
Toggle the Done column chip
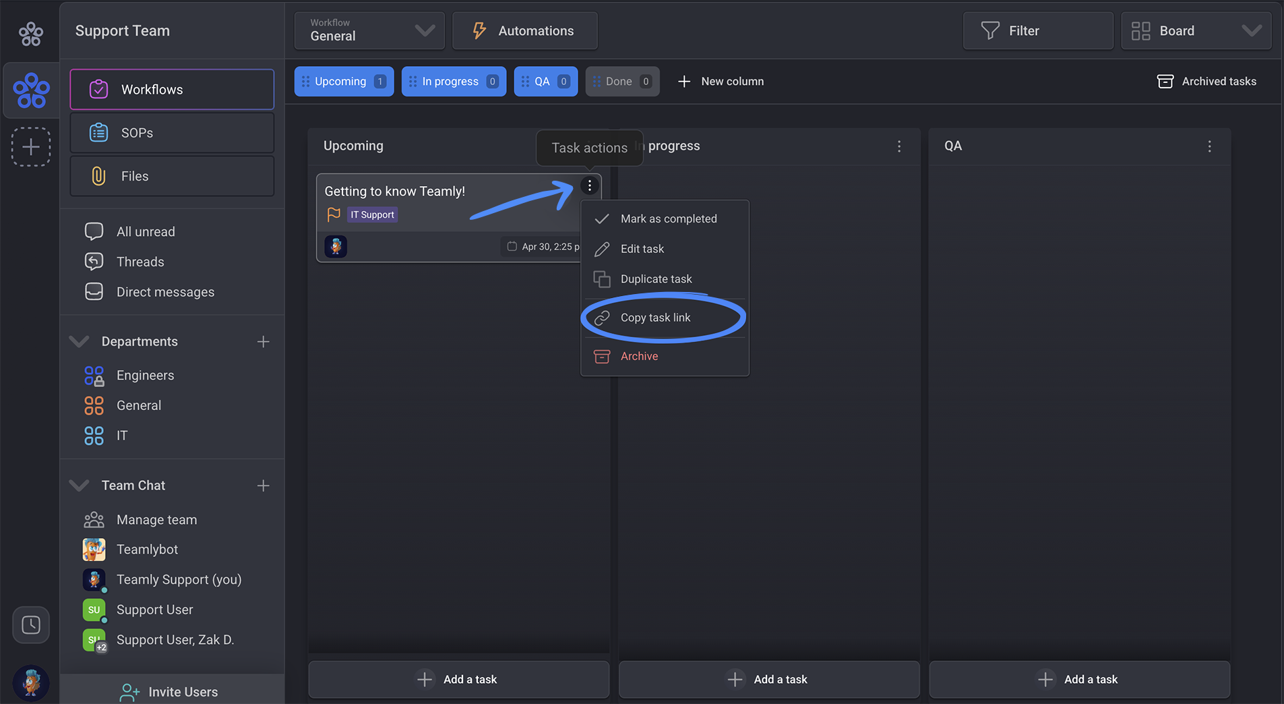(x=622, y=81)
